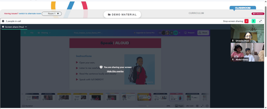Add collaborator with plus icon
The height and width of the screenshot is (109, 267).
click(180, 33)
